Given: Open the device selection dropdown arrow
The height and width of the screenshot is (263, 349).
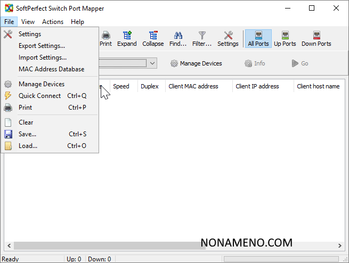Looking at the screenshot, I should click(x=152, y=63).
